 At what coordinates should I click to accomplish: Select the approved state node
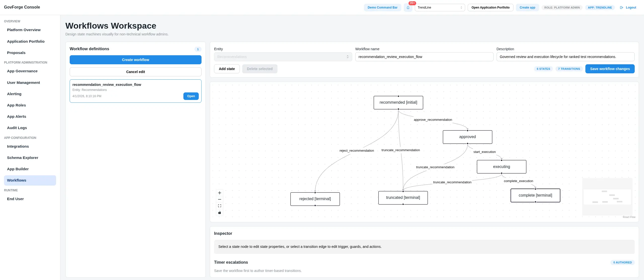point(467,137)
